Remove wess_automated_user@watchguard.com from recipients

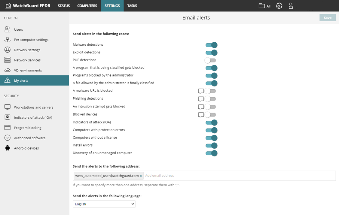[141, 176]
